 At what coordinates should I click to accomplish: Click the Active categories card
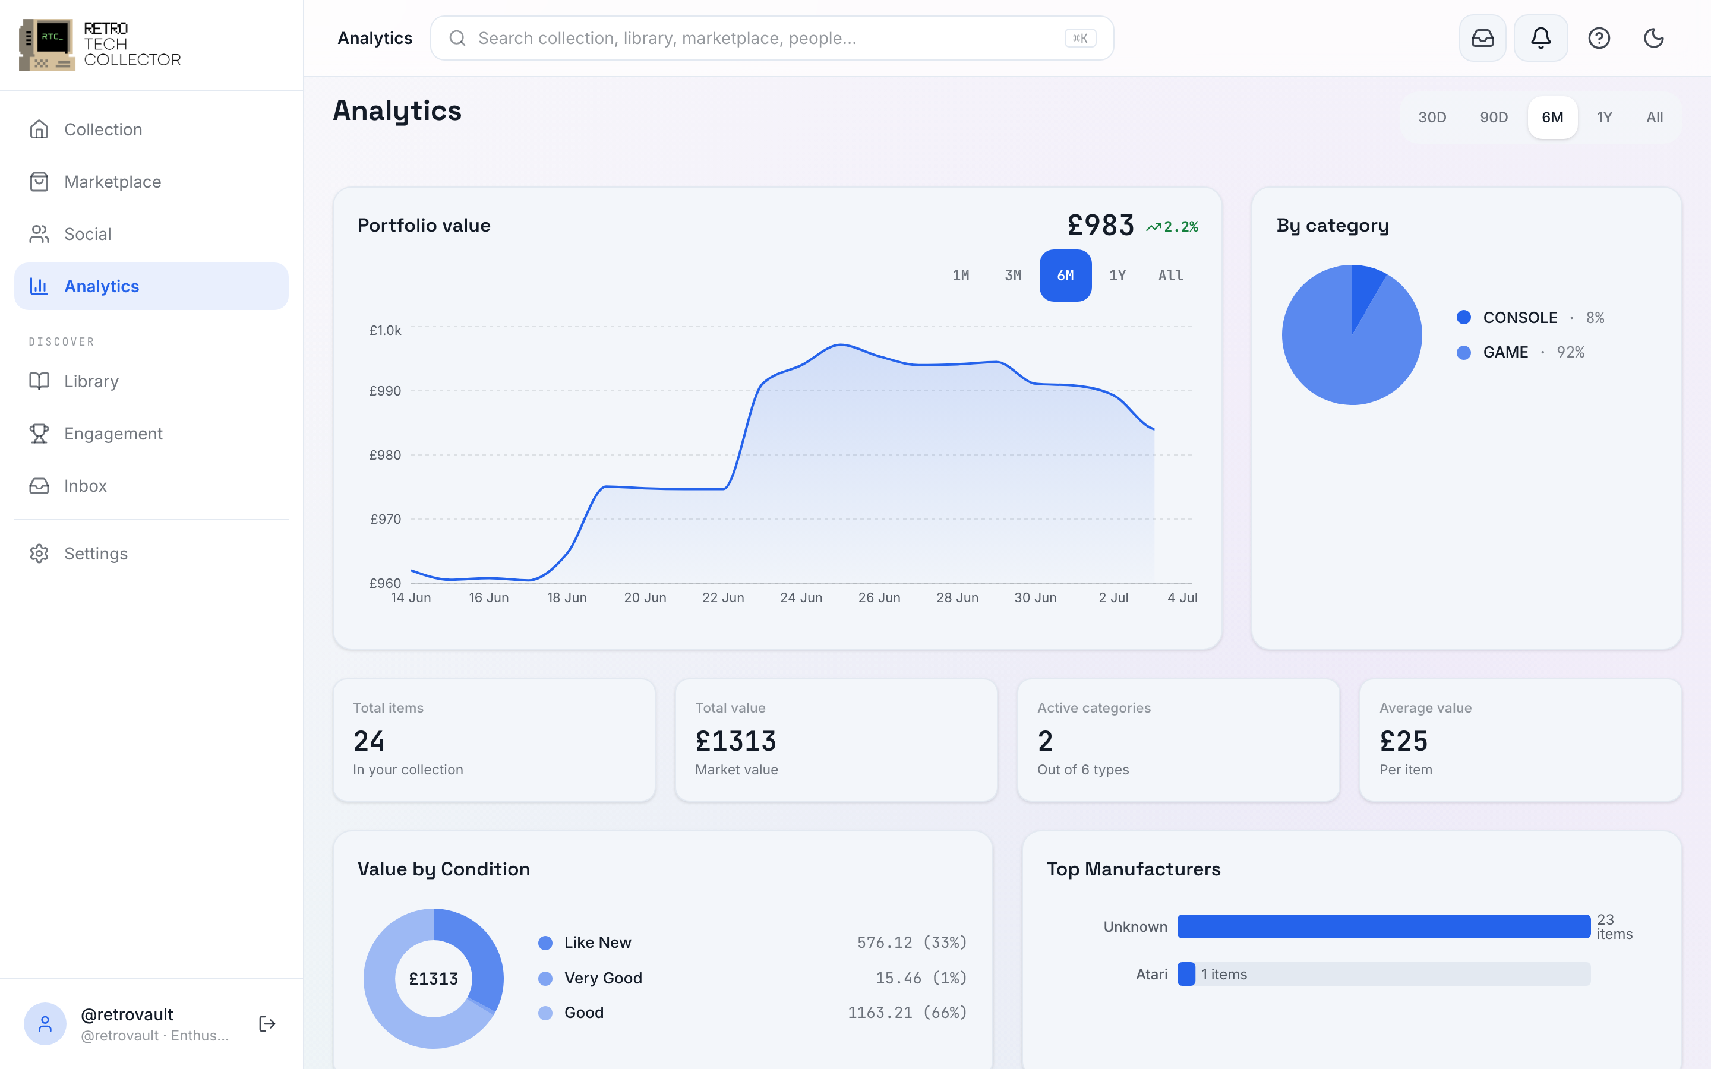click(x=1179, y=739)
